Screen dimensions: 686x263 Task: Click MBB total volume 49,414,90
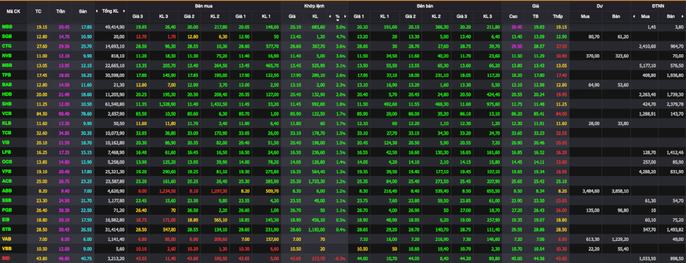(115, 27)
